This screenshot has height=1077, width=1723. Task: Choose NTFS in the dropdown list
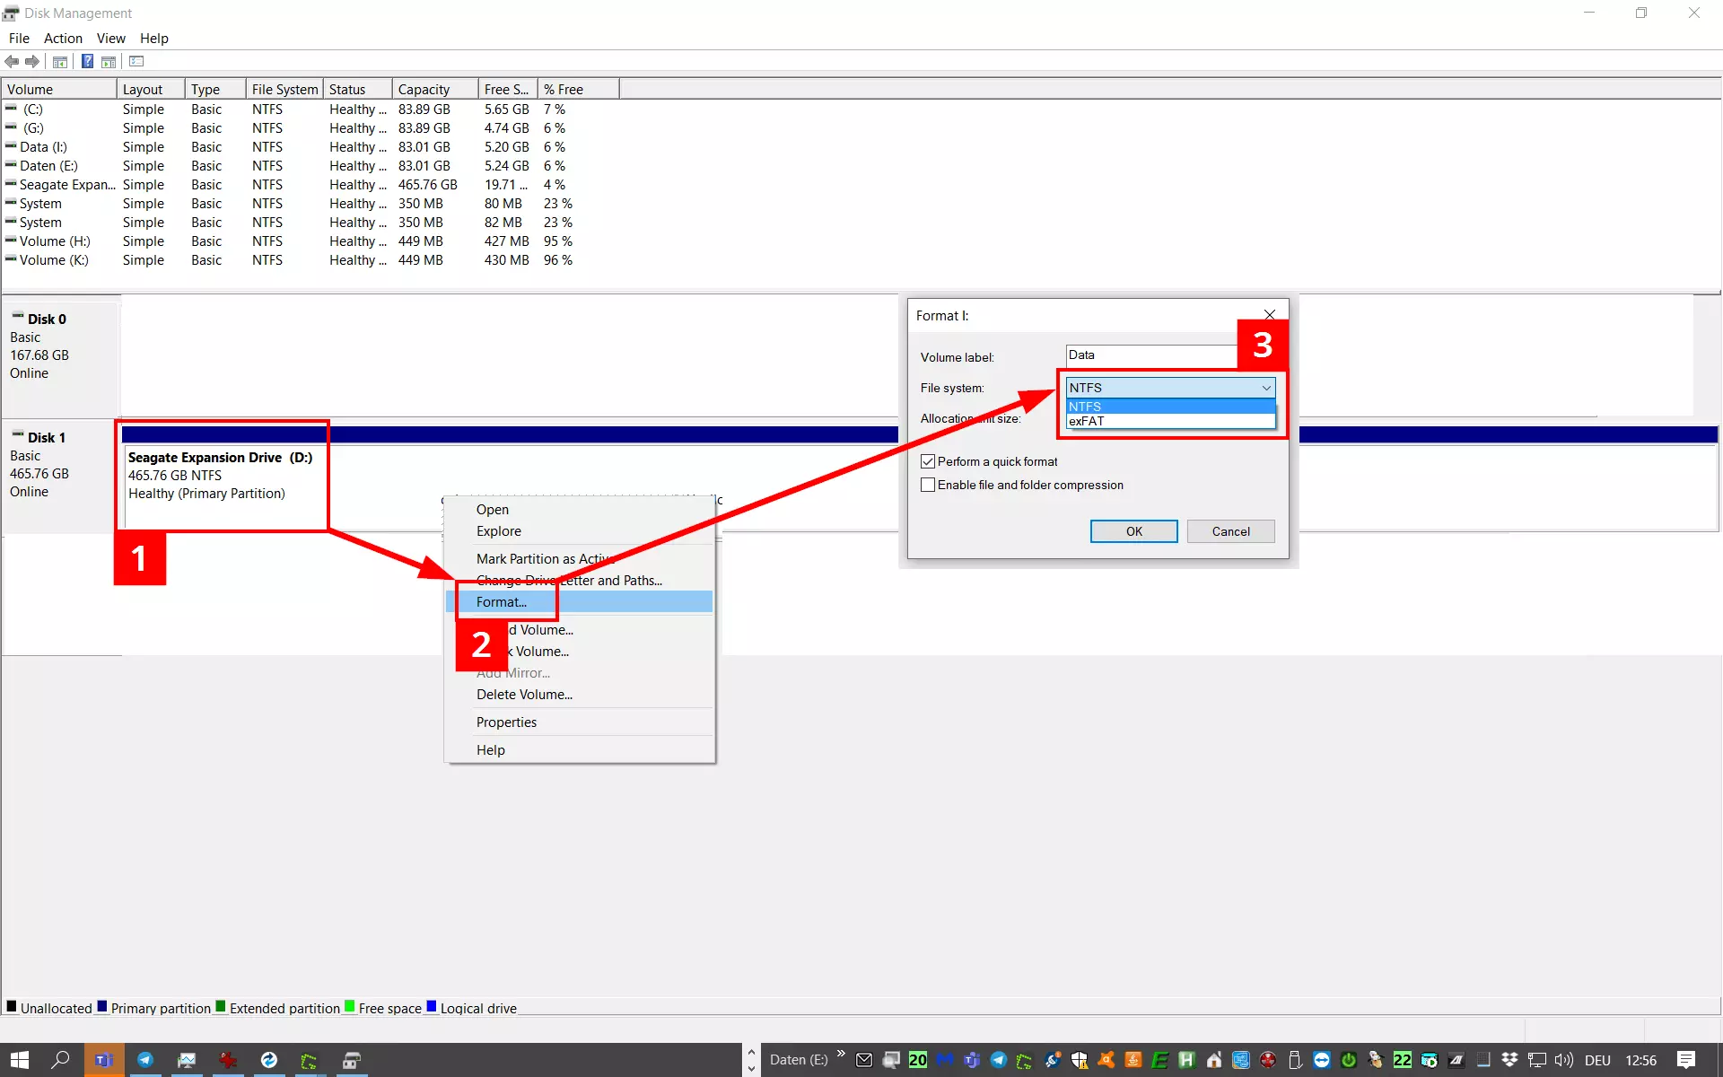click(x=1170, y=407)
